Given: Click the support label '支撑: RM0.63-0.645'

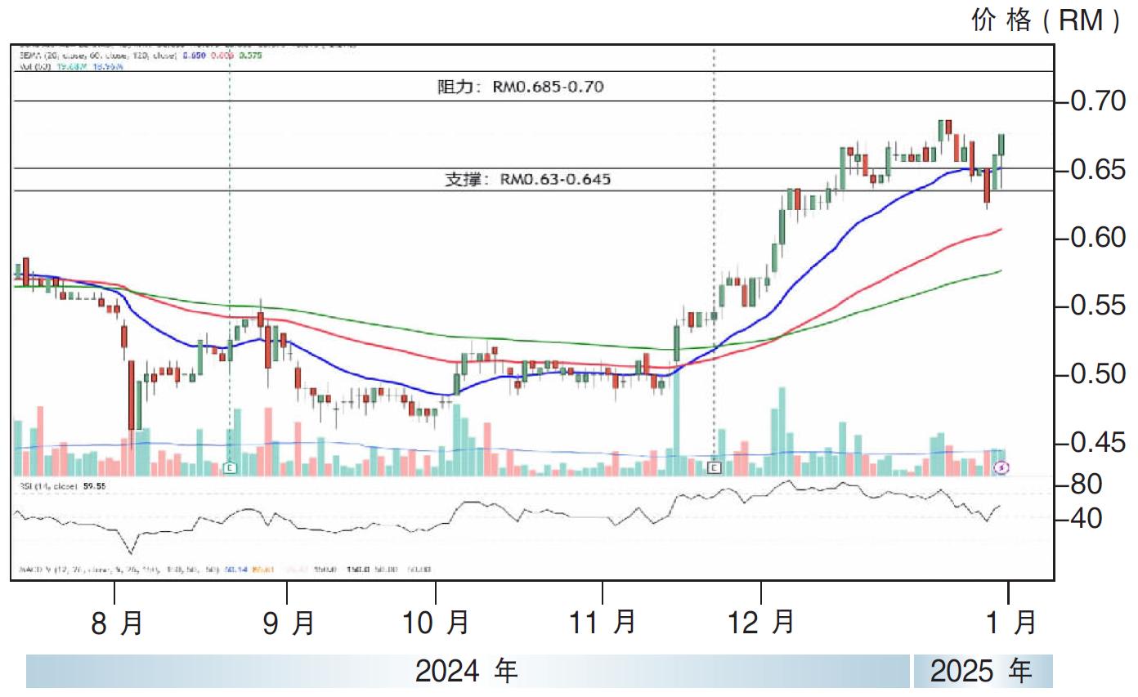Looking at the screenshot, I should (527, 179).
